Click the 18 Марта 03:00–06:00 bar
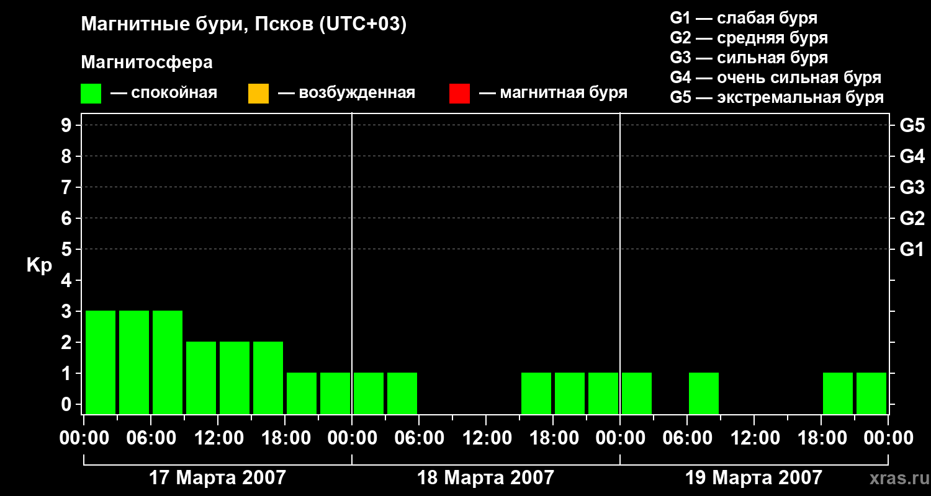This screenshot has width=931, height=496. [x=402, y=393]
